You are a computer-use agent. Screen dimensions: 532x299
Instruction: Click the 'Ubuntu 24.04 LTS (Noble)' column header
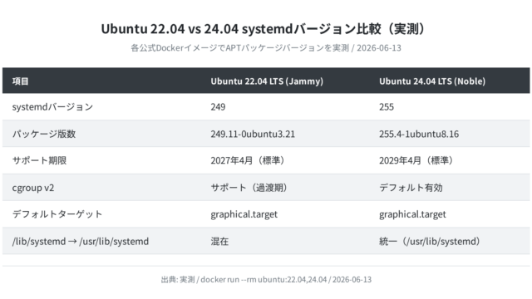point(432,81)
